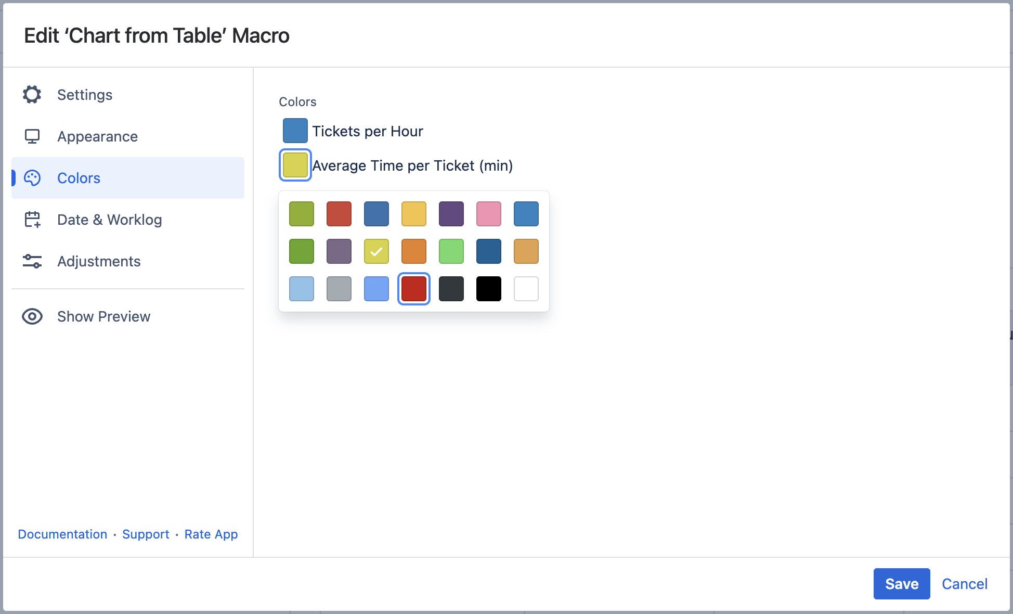Select the pink color swatch
The image size is (1013, 614).
[x=488, y=214]
